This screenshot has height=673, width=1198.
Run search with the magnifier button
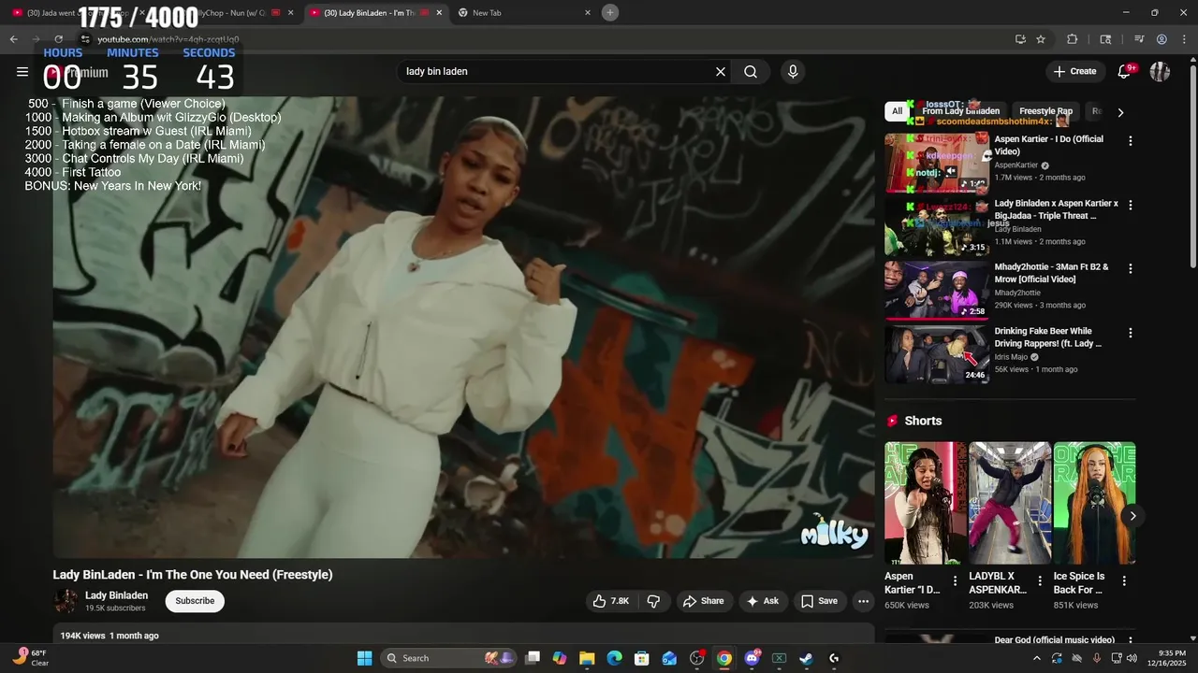click(x=751, y=71)
